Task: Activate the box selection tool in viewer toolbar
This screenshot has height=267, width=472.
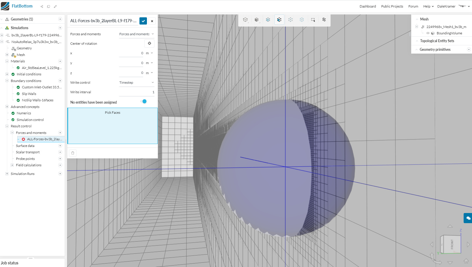Action: click(x=313, y=20)
